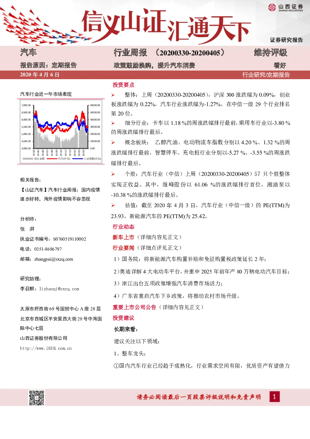Viewport: 310px width, 439px height.
Task: Click bullet arrow before 整体 paragraph
Action: pos(113,95)
